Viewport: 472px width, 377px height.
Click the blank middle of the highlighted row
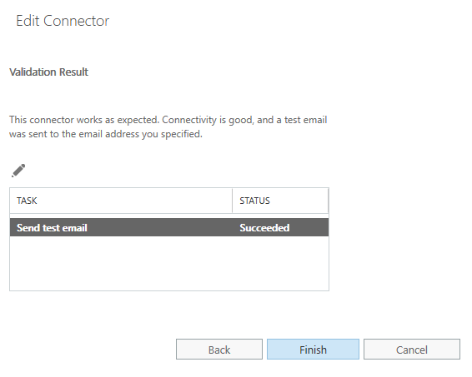[x=163, y=227]
